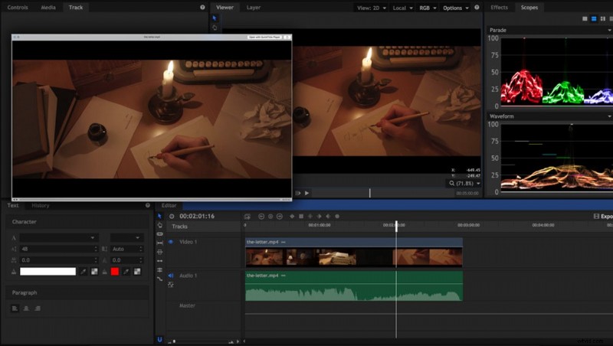613x346 pixels.
Task: Switch to Media tab
Action: coord(48,7)
